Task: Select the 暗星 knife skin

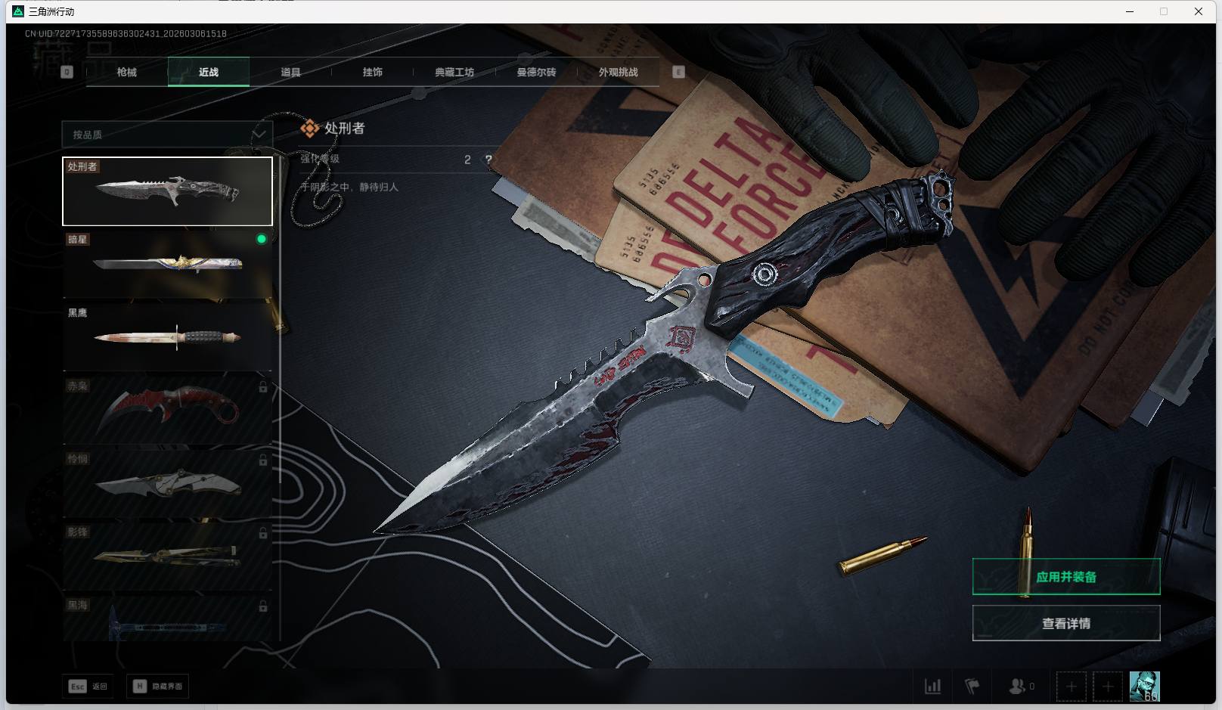Action: pos(167,264)
